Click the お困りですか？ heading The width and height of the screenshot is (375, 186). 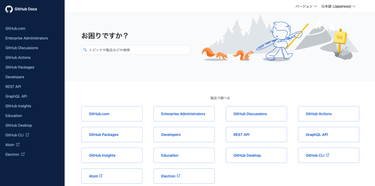pyautogui.click(x=105, y=36)
